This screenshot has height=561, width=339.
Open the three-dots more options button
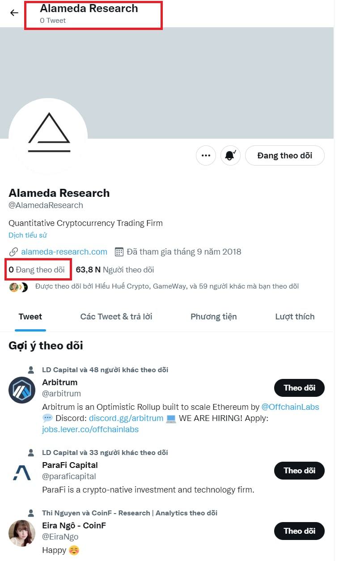206,156
